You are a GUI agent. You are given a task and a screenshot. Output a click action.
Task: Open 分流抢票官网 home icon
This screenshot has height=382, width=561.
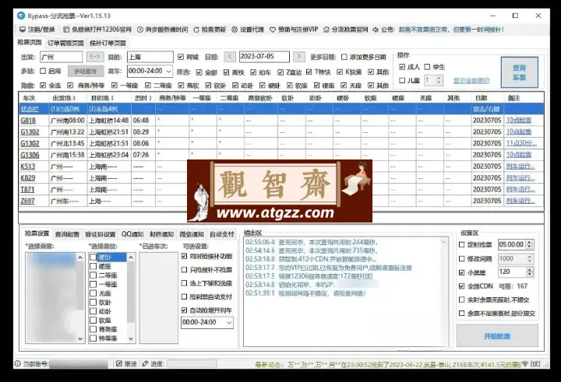pos(326,30)
